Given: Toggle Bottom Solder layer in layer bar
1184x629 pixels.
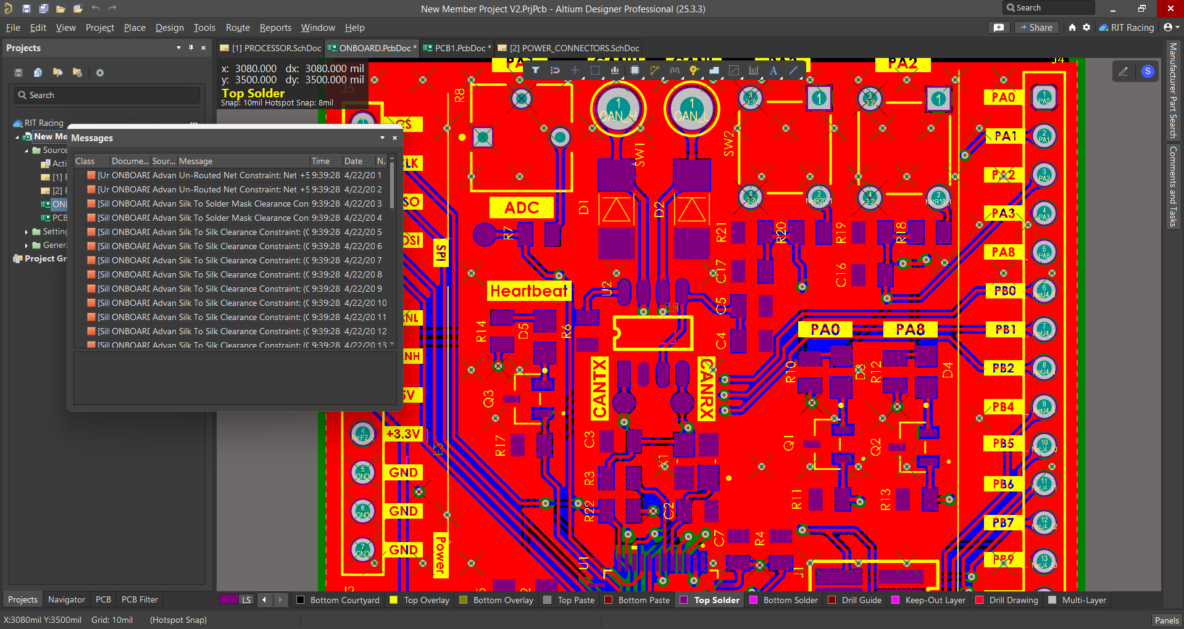Looking at the screenshot, I should tap(784, 600).
